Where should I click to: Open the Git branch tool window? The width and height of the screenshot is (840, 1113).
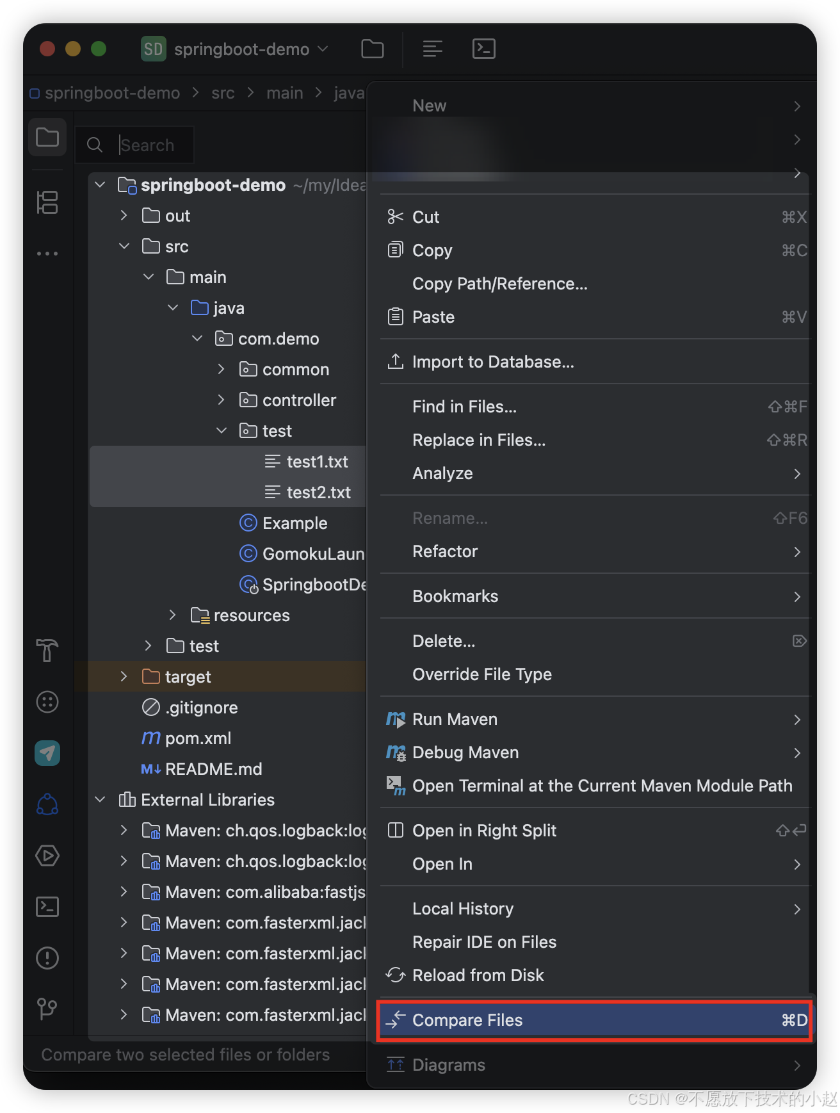click(47, 1009)
